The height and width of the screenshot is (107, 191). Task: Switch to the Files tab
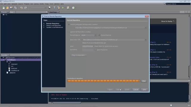12,12
